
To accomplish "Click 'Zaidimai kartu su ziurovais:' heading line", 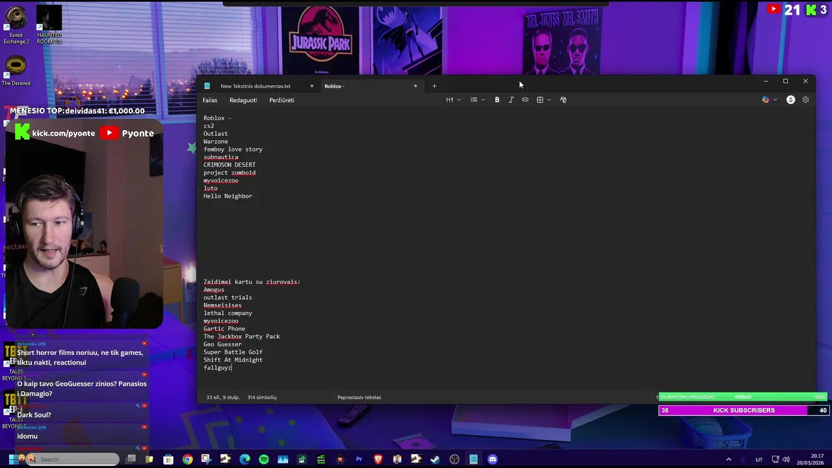I will [x=252, y=282].
